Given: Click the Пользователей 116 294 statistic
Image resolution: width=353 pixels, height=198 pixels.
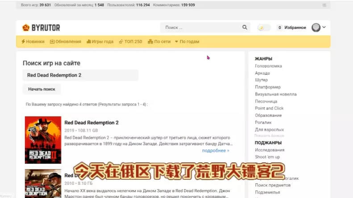Looking at the screenshot, I should 129,5.
